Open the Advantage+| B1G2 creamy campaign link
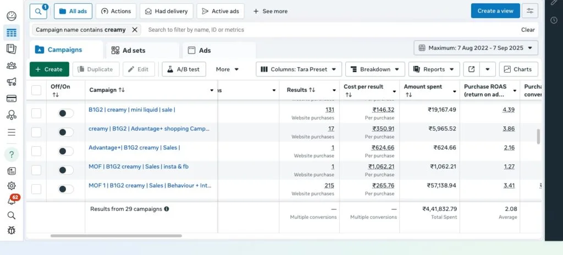 pyautogui.click(x=134, y=147)
